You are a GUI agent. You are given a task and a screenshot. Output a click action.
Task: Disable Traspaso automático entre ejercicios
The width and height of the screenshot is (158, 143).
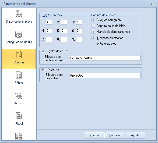(93, 38)
